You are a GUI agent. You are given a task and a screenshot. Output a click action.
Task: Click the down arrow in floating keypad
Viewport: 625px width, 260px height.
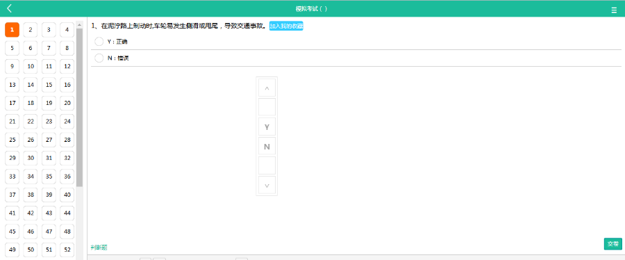point(267,185)
